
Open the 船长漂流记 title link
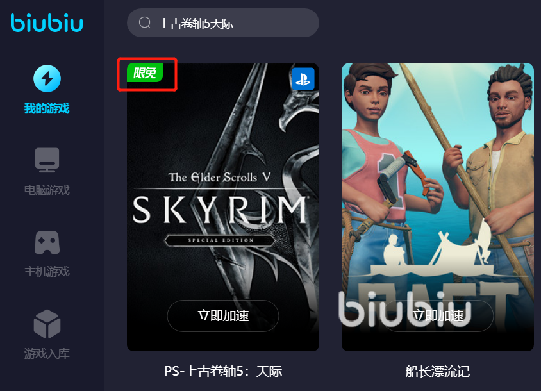(438, 371)
